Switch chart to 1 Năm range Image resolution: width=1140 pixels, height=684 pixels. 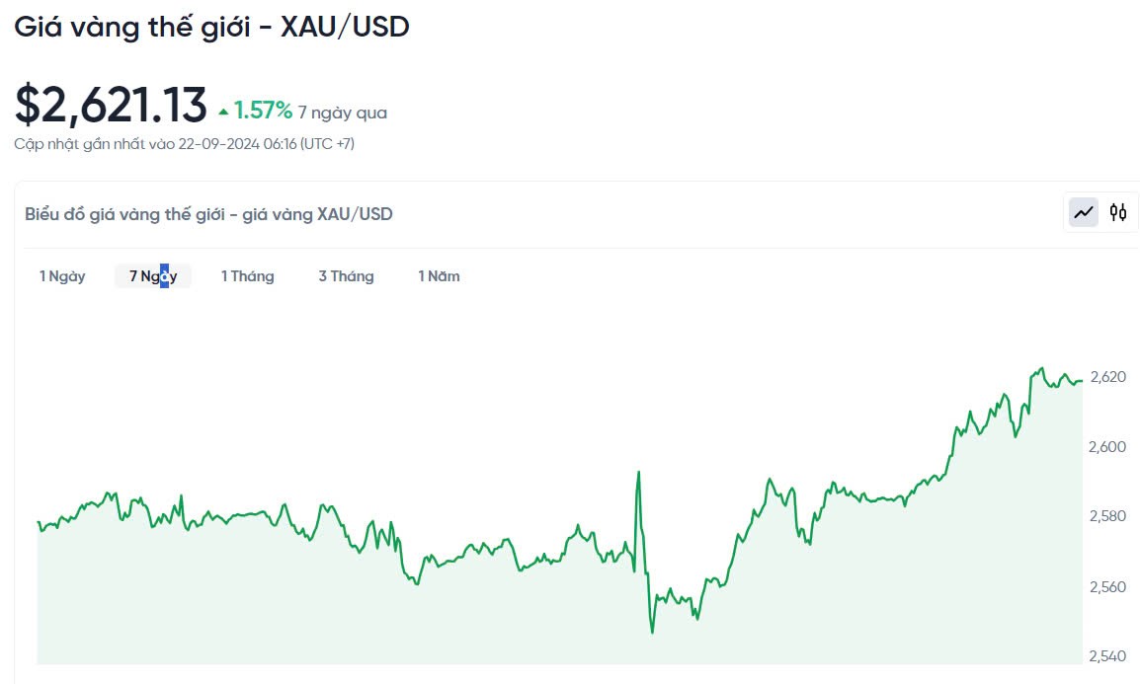(439, 276)
